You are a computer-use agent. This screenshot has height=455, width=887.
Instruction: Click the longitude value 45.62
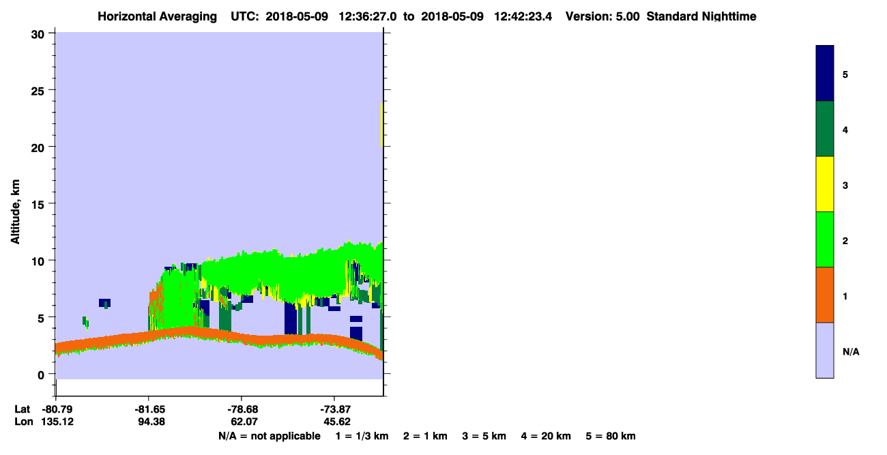(x=338, y=422)
